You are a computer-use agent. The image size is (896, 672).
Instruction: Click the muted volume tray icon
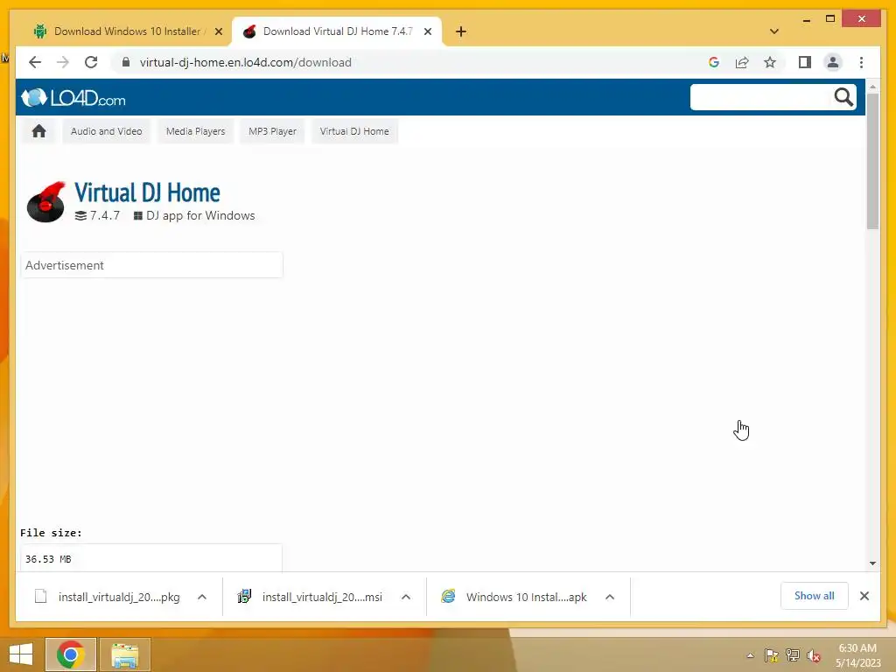point(814,655)
